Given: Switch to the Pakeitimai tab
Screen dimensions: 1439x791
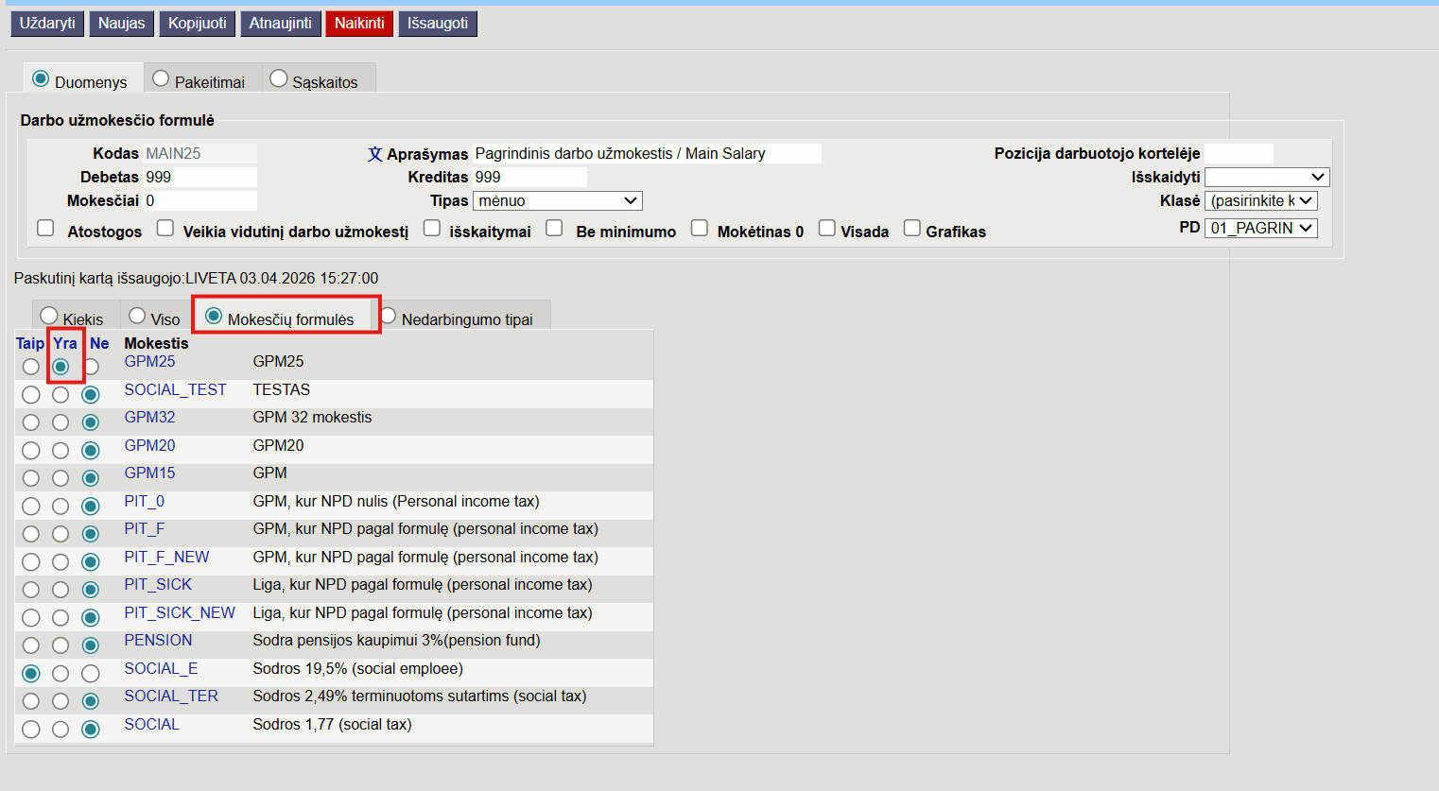Looking at the screenshot, I should pyautogui.click(x=161, y=79).
